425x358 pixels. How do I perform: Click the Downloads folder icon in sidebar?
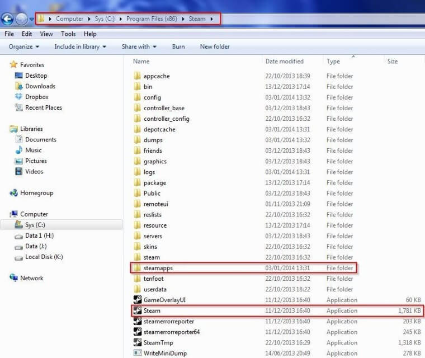[18, 86]
